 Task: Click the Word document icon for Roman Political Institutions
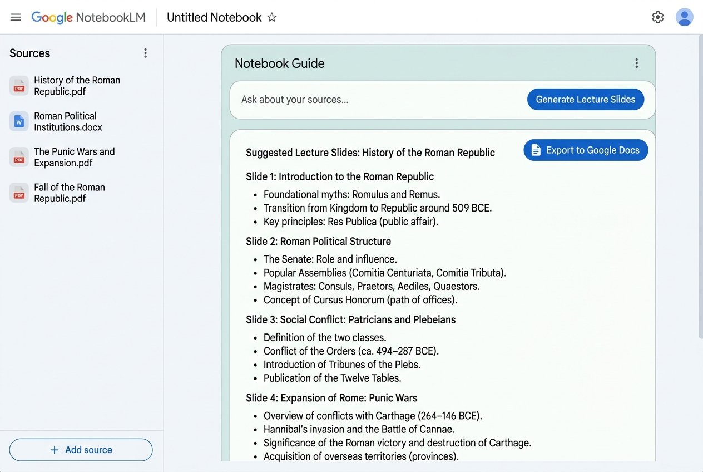[19, 121]
